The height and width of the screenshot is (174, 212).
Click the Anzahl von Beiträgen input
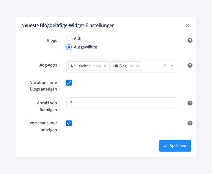click(121, 103)
